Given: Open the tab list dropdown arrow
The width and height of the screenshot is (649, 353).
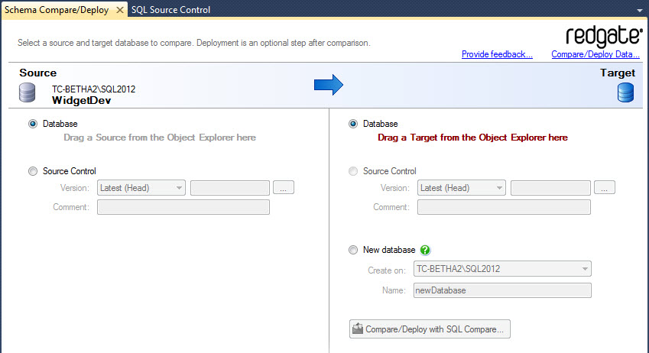Looking at the screenshot, I should tap(640, 11).
